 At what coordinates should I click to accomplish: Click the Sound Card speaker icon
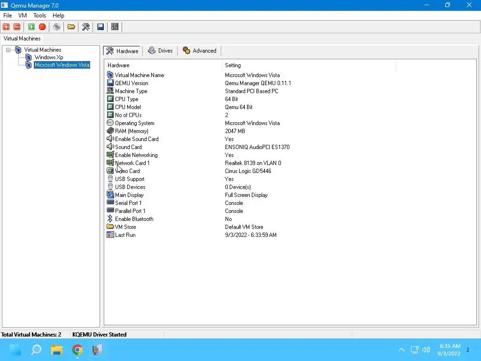coord(110,147)
